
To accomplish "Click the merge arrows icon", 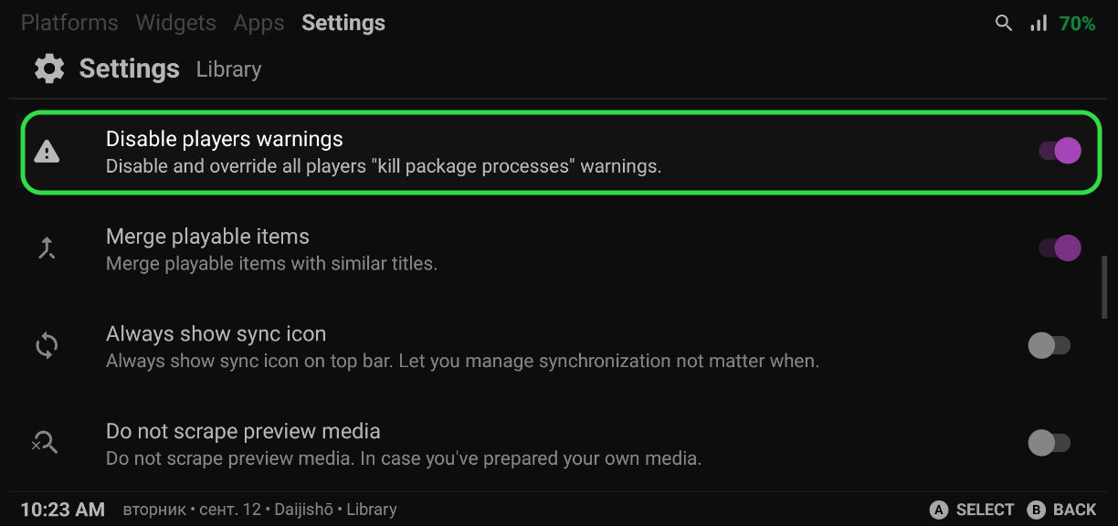I will tap(47, 248).
